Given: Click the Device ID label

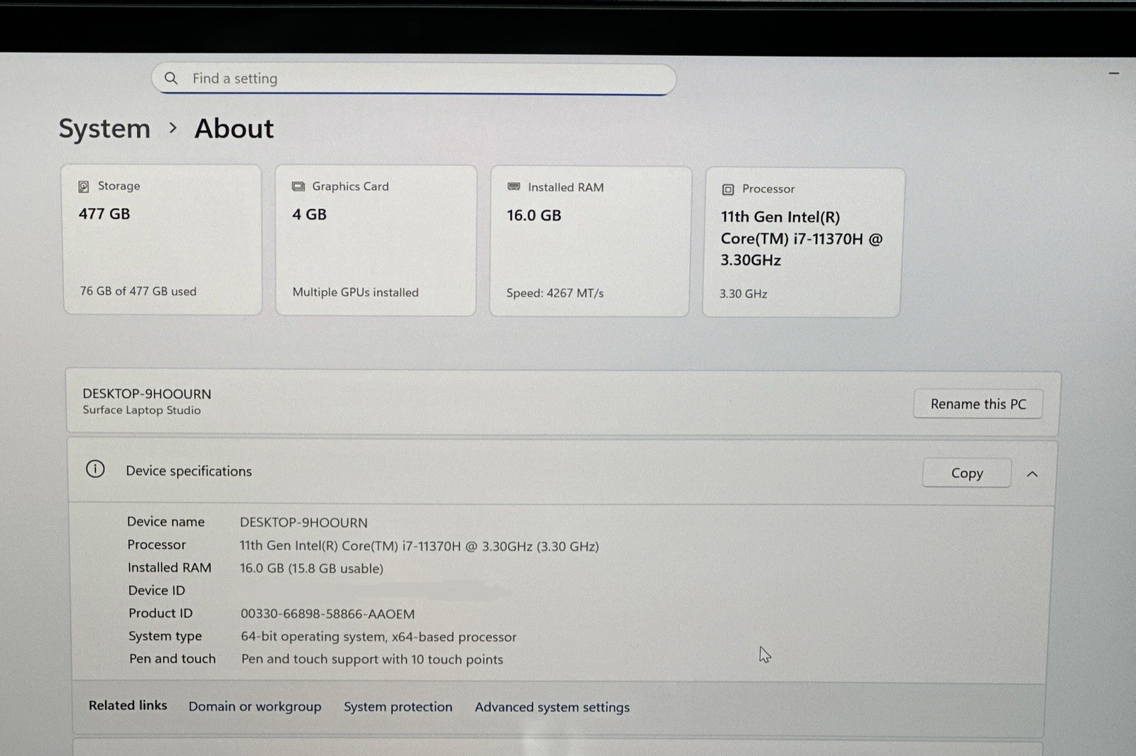Looking at the screenshot, I should coord(157,590).
